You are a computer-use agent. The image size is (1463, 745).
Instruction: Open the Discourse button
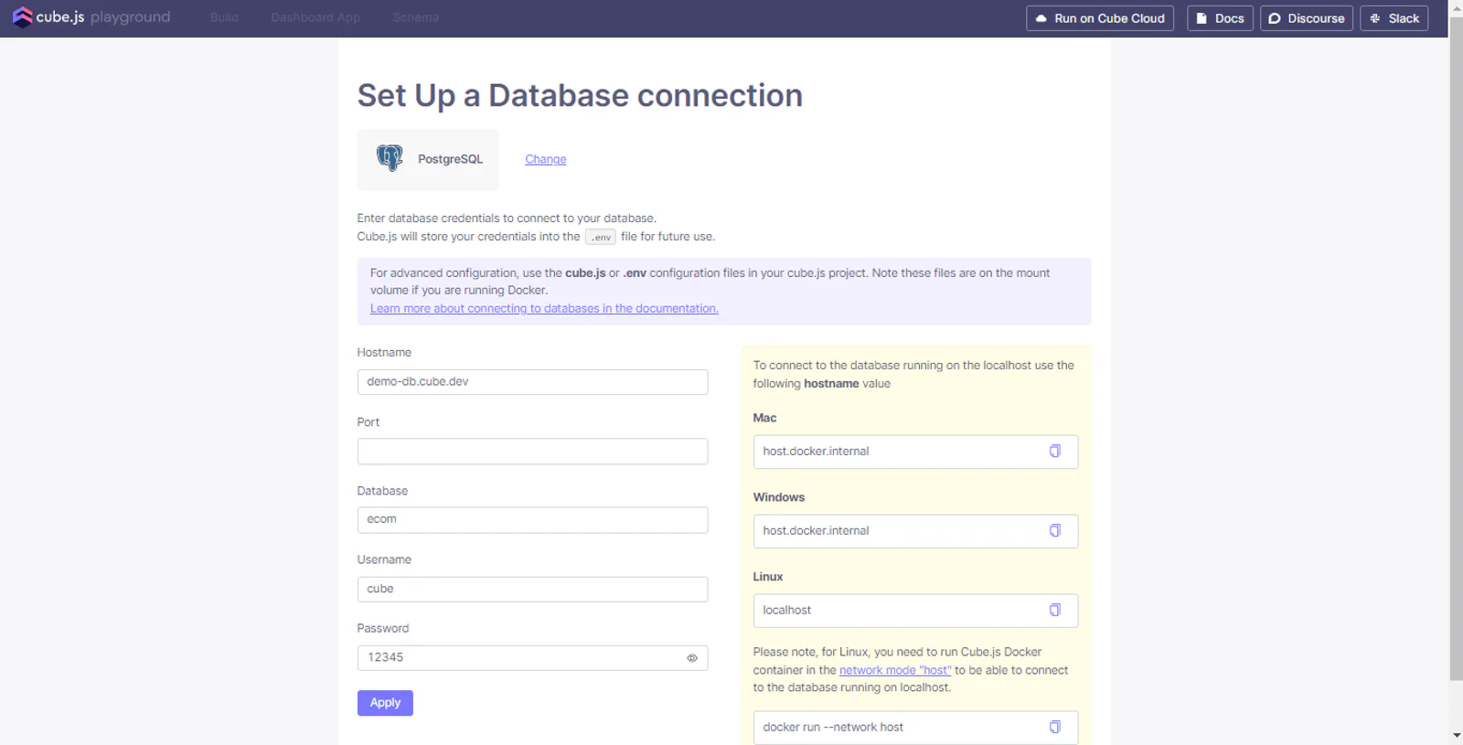point(1307,18)
